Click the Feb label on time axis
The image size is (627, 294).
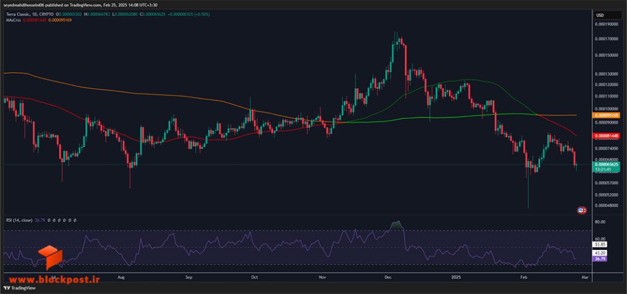523,277
